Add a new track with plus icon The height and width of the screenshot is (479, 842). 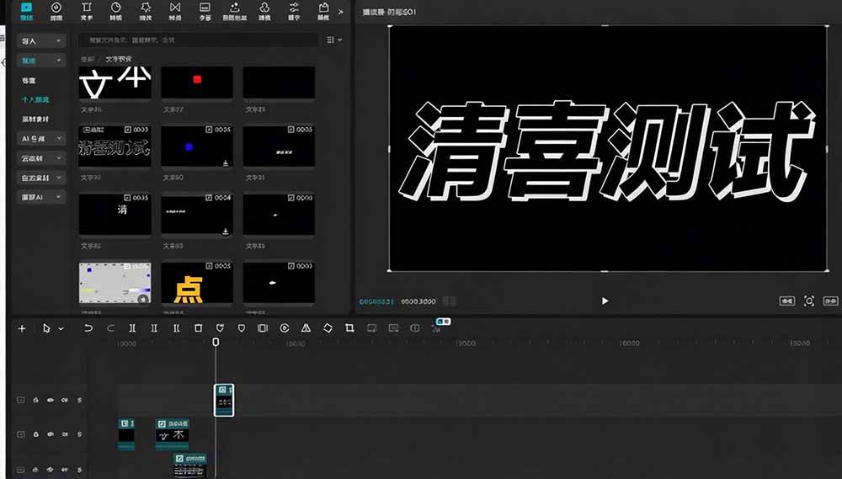pyautogui.click(x=22, y=328)
